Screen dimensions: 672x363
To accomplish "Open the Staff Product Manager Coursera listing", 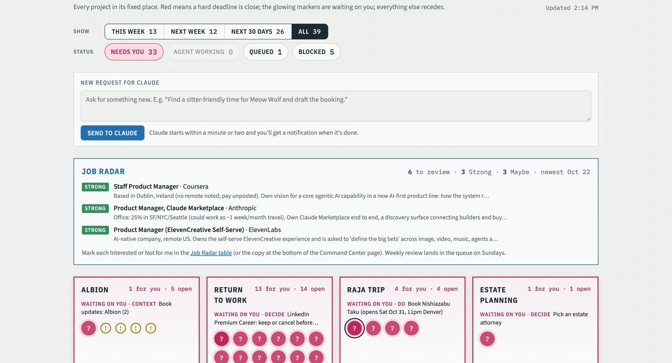I will coord(161,186).
